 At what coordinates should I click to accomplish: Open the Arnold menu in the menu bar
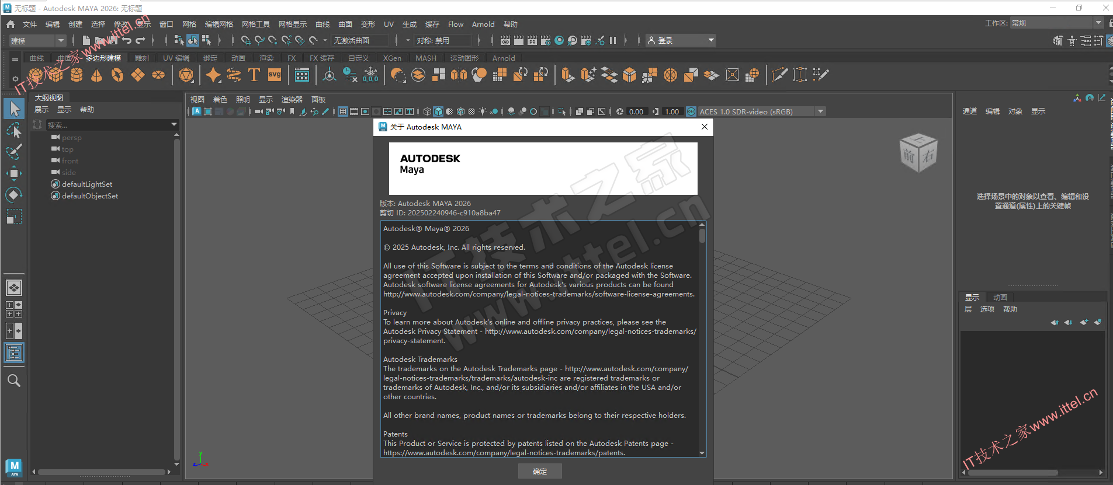coord(483,24)
